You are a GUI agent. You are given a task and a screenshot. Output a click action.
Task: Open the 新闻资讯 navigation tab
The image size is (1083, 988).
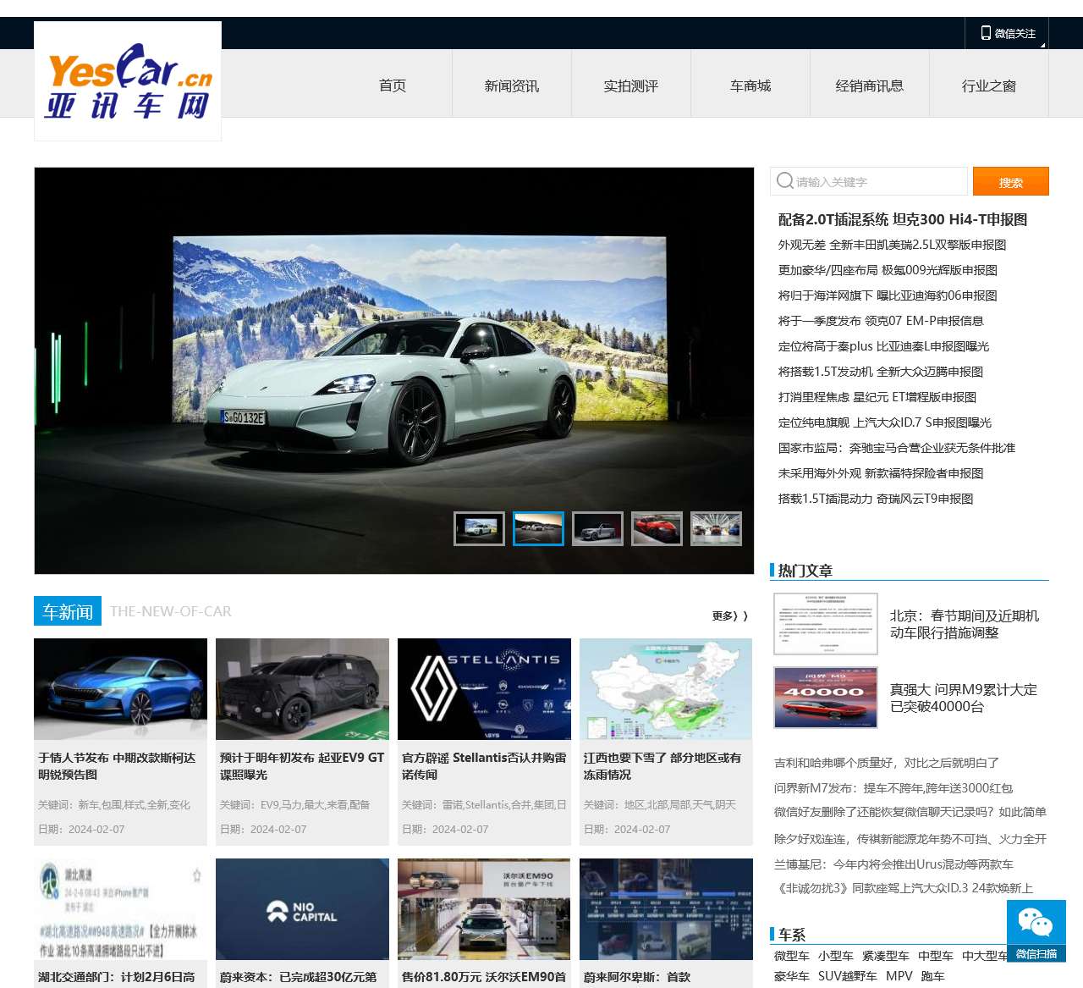[511, 86]
